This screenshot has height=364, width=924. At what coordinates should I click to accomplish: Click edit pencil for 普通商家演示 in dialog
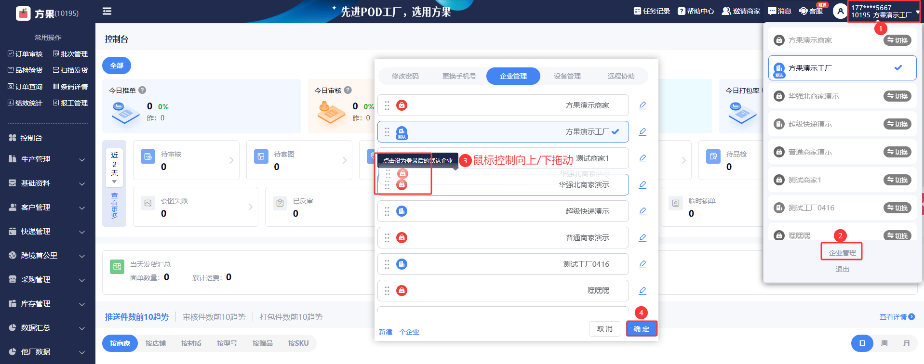tap(643, 237)
